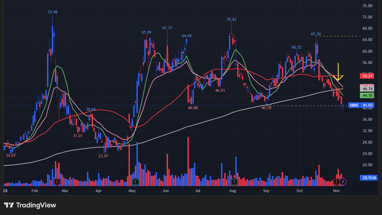Click the green 44.50 moving average label

coord(367,96)
